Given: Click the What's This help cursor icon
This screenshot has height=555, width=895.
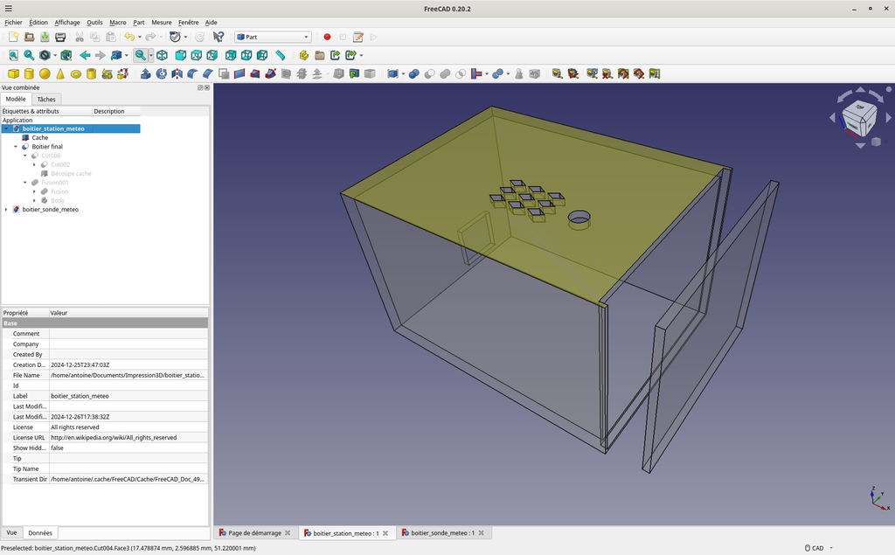Looking at the screenshot, I should click(x=219, y=37).
